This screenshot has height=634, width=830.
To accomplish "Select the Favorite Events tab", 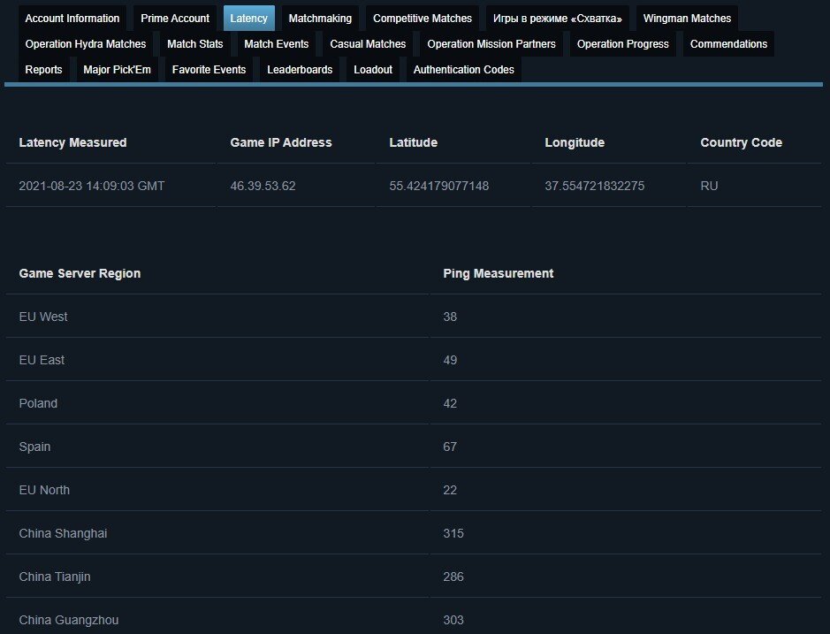I will (209, 70).
